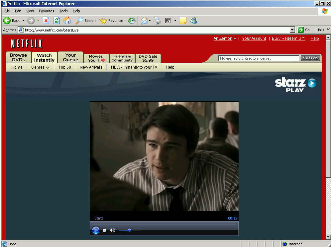Click the 00:19 elapsed time text
The image size is (331, 247).
pos(233,218)
